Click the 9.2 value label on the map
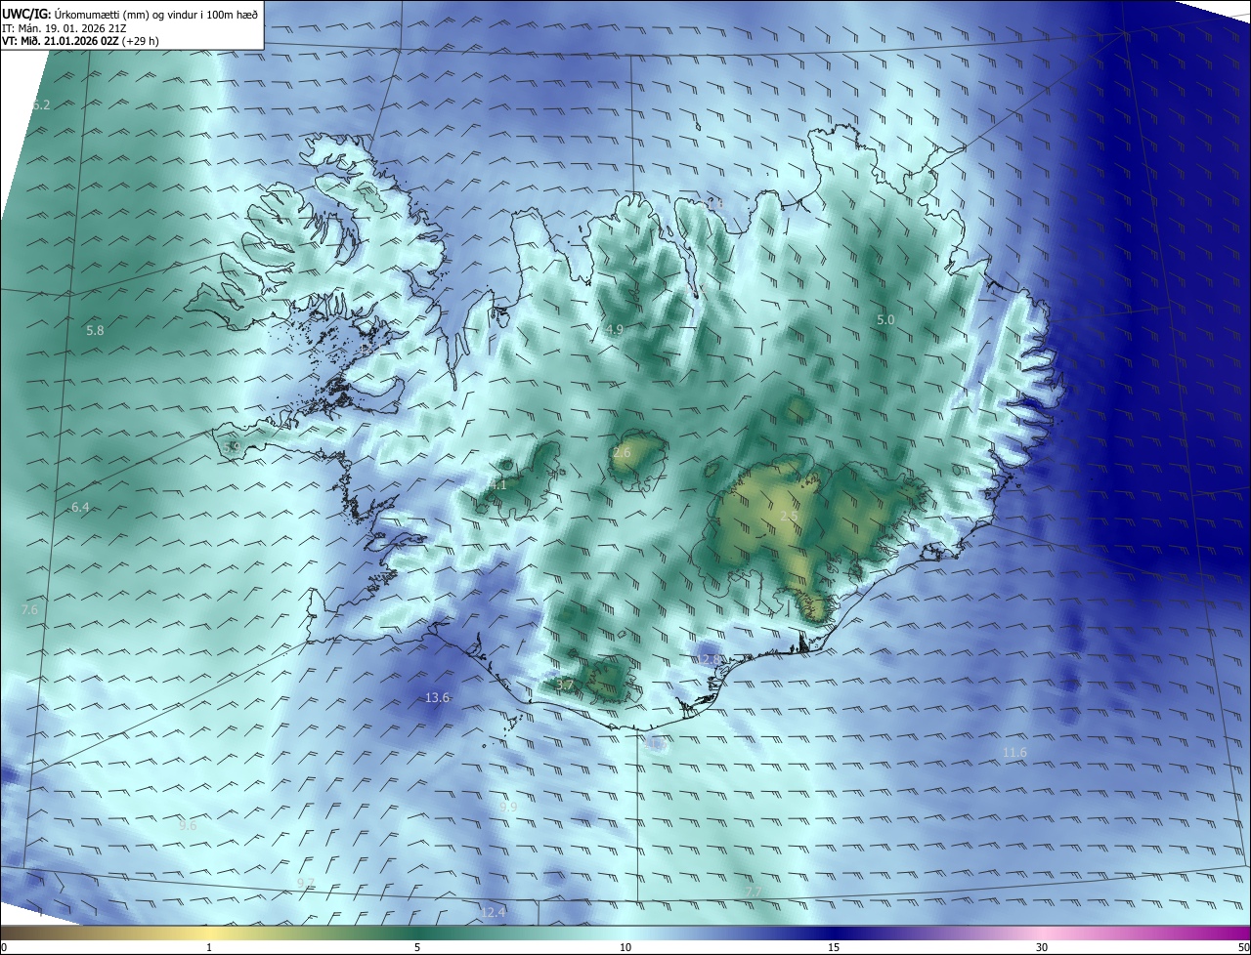The height and width of the screenshot is (955, 1251). [x=305, y=883]
